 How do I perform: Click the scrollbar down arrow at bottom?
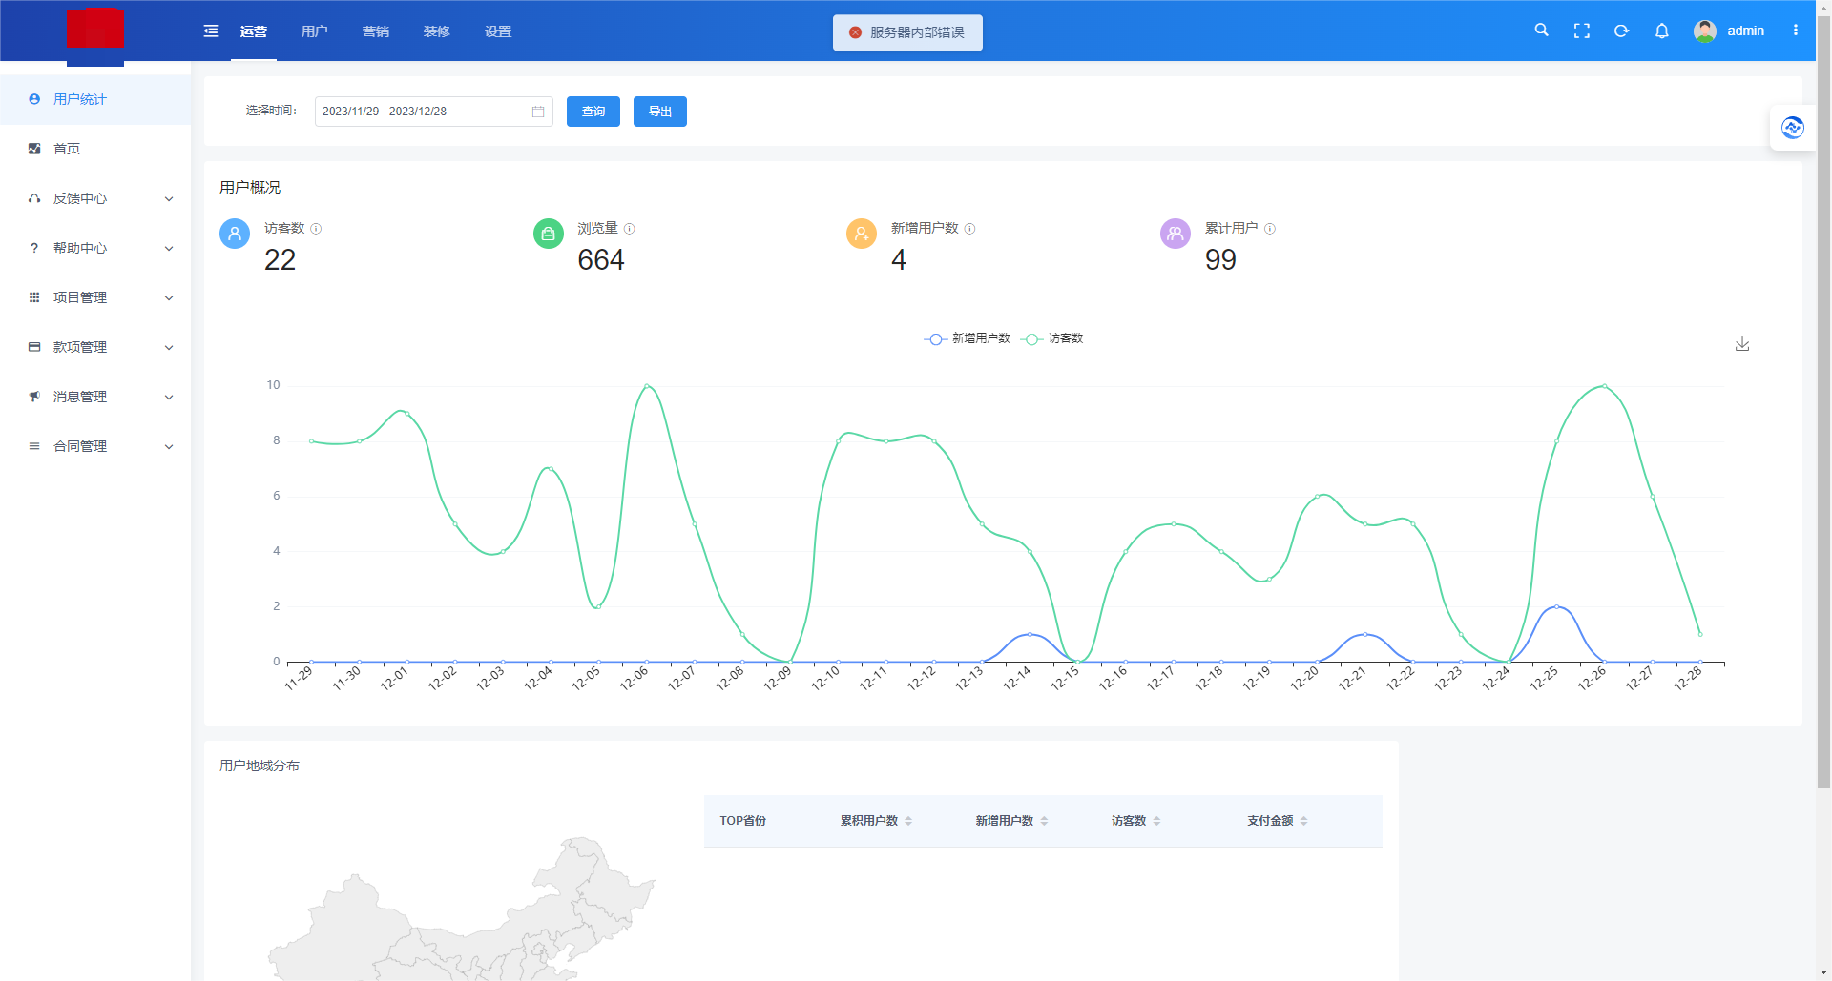click(1823, 973)
